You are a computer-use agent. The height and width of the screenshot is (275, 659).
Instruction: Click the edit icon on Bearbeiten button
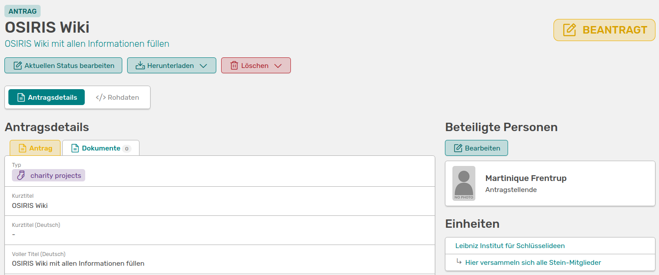coord(458,148)
